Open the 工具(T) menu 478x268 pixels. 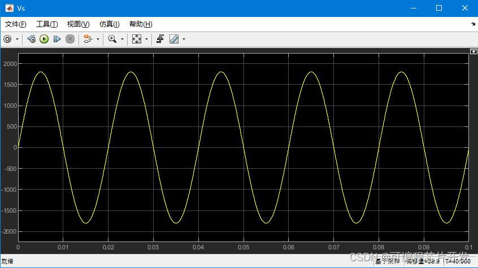pos(47,24)
